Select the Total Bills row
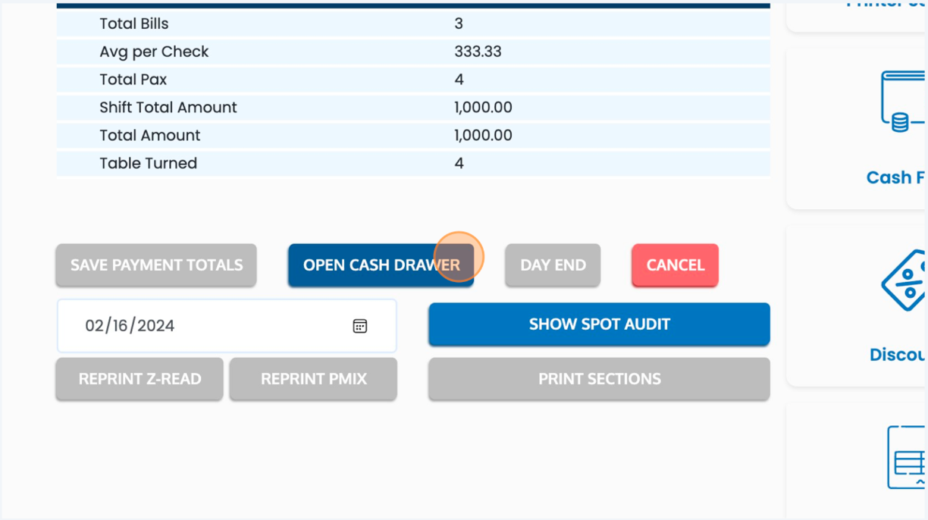This screenshot has width=928, height=520. [413, 23]
